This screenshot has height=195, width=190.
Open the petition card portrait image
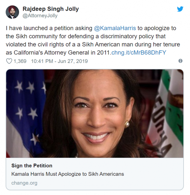coord(95,114)
